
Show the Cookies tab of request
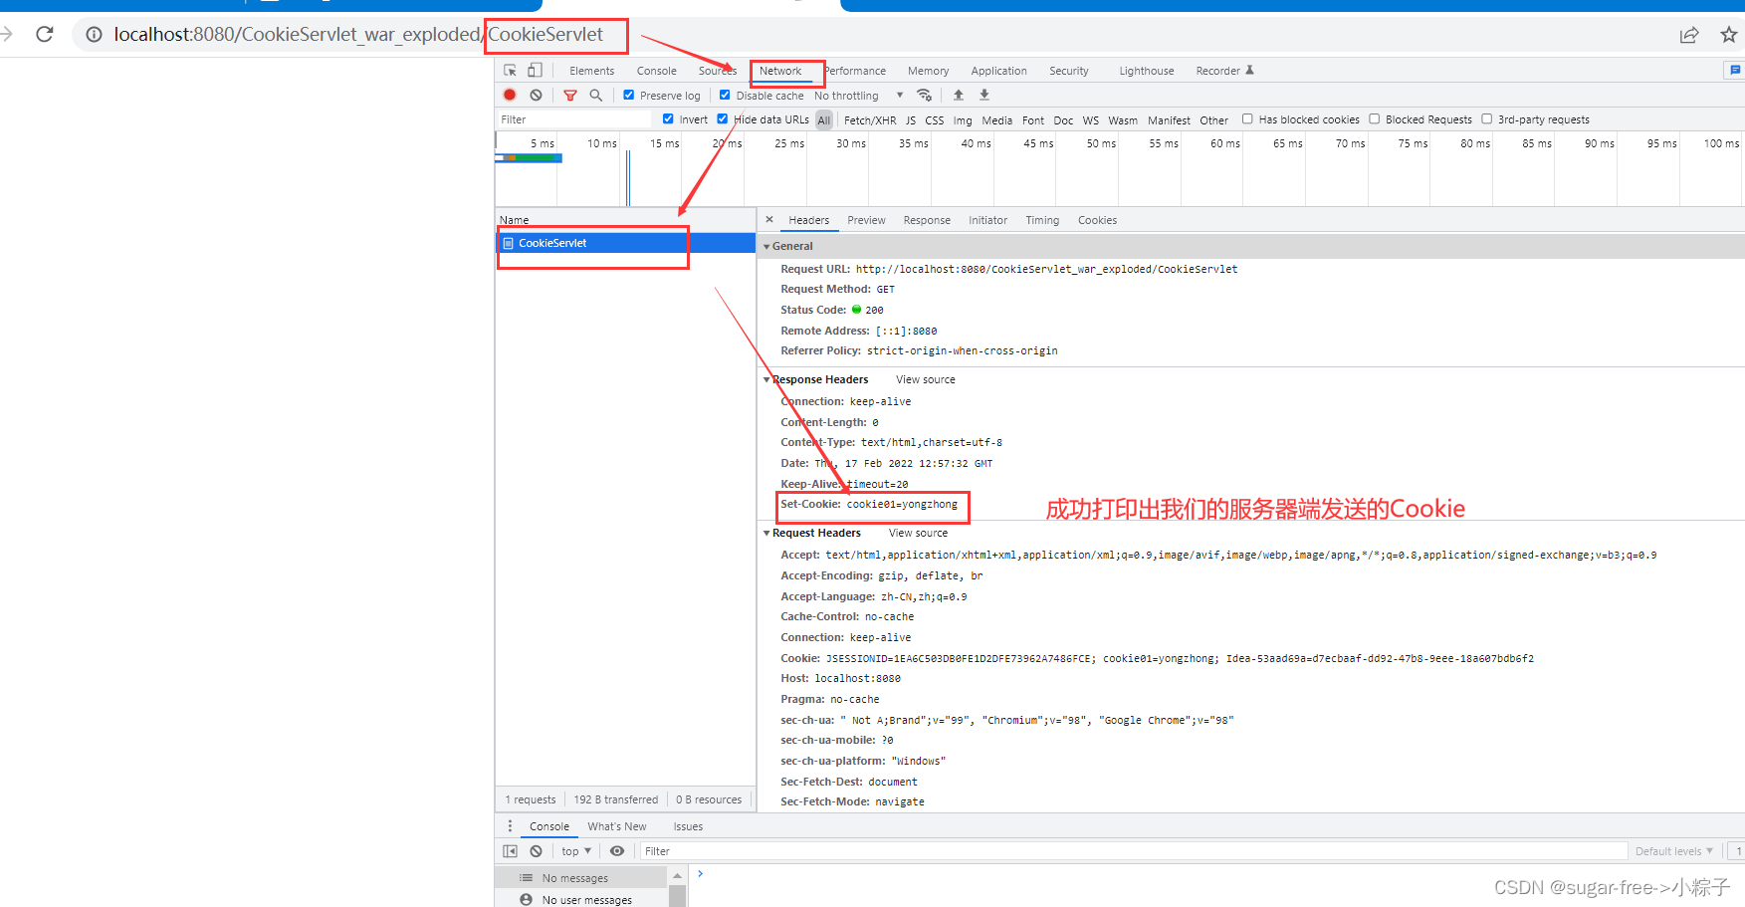click(x=1097, y=220)
